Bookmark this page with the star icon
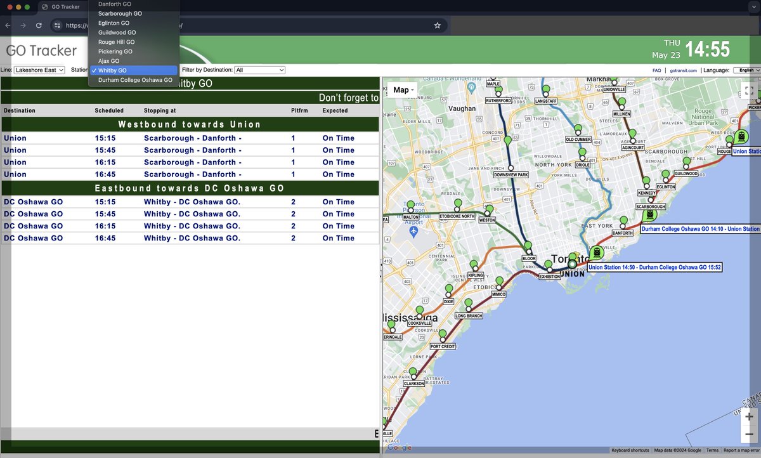This screenshot has width=761, height=458. tap(437, 25)
